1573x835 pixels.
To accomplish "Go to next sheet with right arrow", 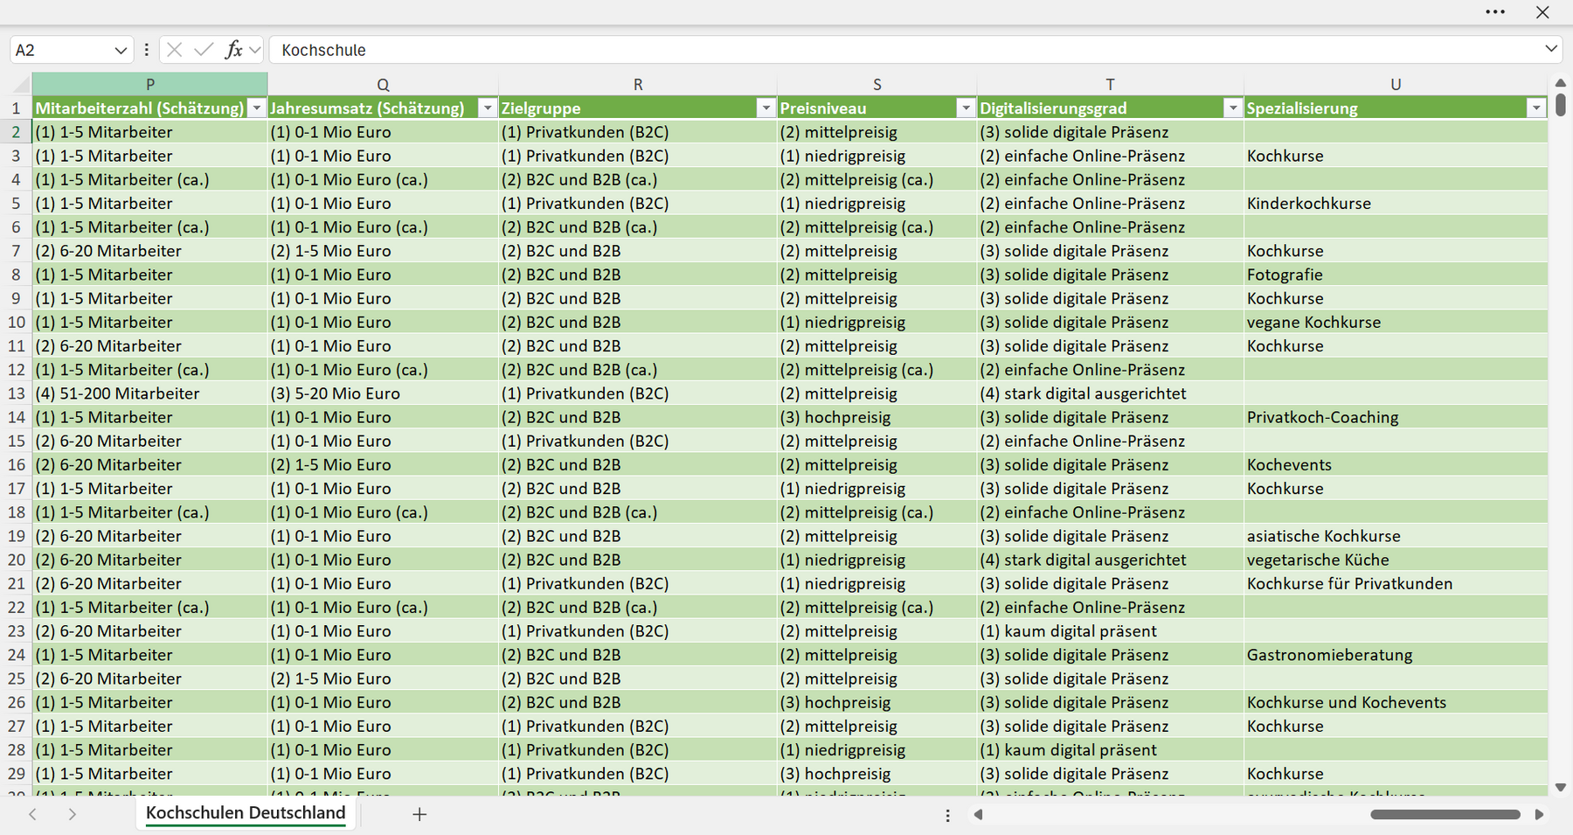I will tap(73, 814).
